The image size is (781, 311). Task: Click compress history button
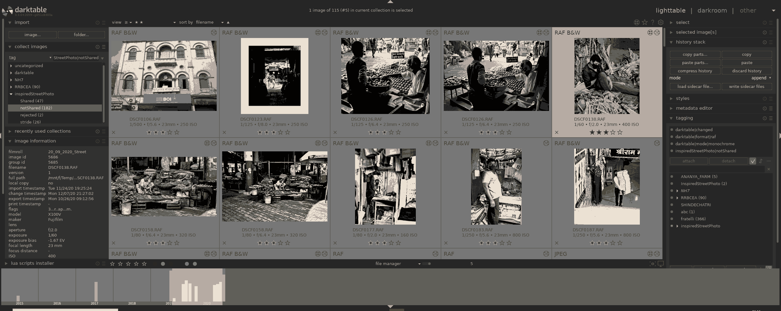[695, 71]
